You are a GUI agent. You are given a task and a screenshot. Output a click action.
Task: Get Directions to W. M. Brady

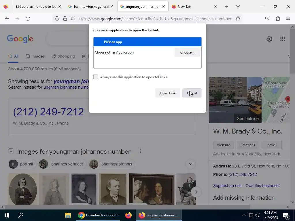click(x=247, y=145)
